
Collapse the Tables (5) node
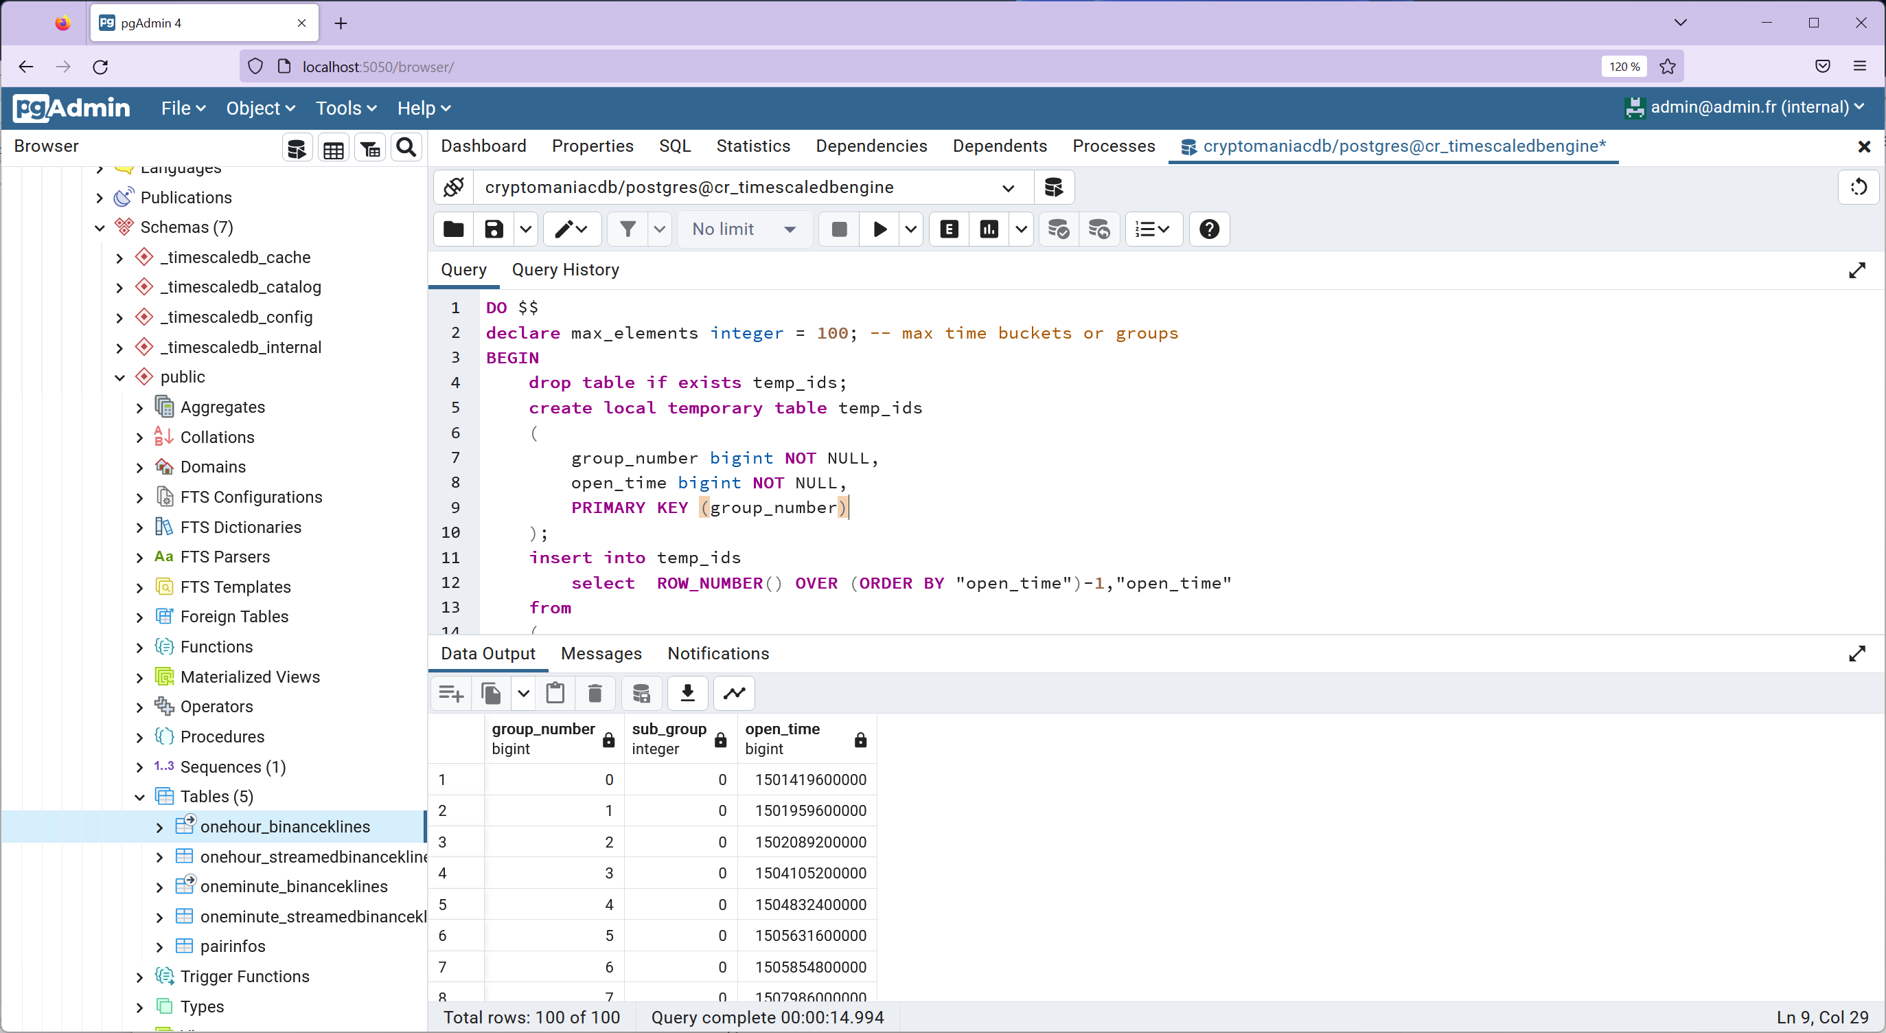tap(140, 798)
